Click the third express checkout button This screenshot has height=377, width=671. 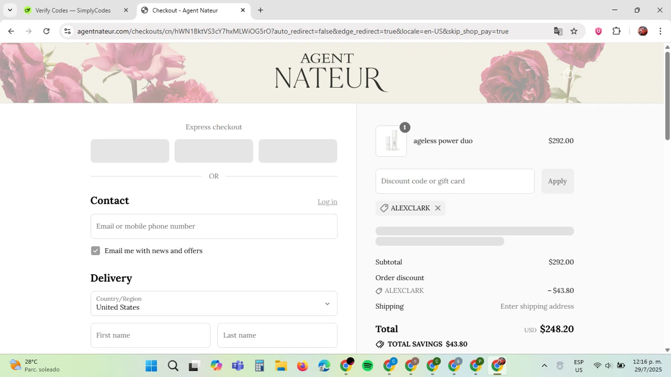[298, 151]
